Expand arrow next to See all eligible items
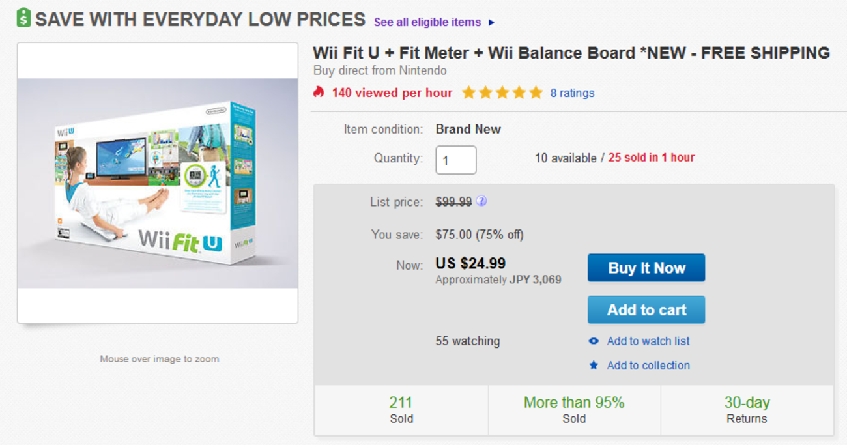The image size is (847, 445). [x=491, y=22]
